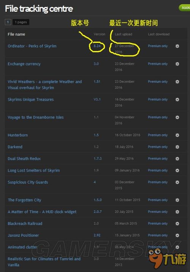Open Ordinator - Perks of Skyrim link
Image resolution: width=190 pixels, height=272 pixels.
pos(32,46)
